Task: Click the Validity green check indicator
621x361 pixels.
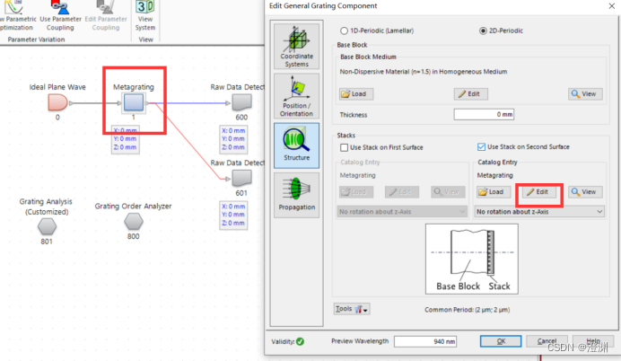Action: click(301, 341)
